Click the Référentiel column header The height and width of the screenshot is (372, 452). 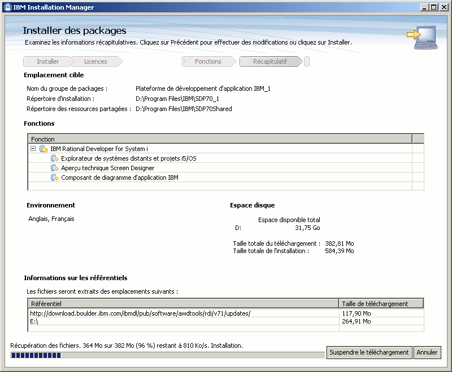click(x=183, y=304)
